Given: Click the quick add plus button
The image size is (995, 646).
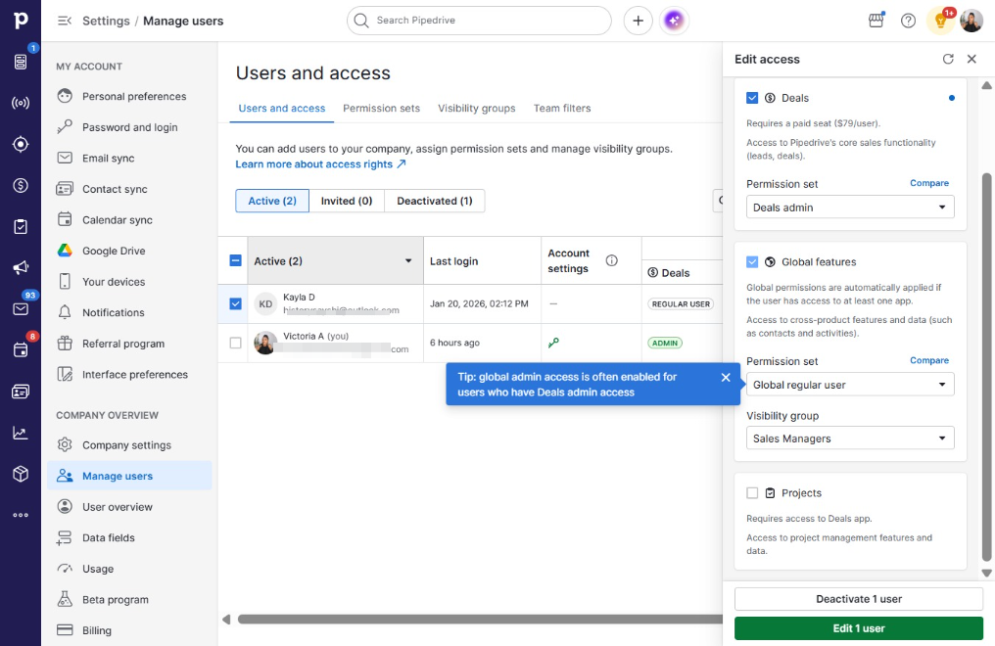Looking at the screenshot, I should [x=638, y=21].
